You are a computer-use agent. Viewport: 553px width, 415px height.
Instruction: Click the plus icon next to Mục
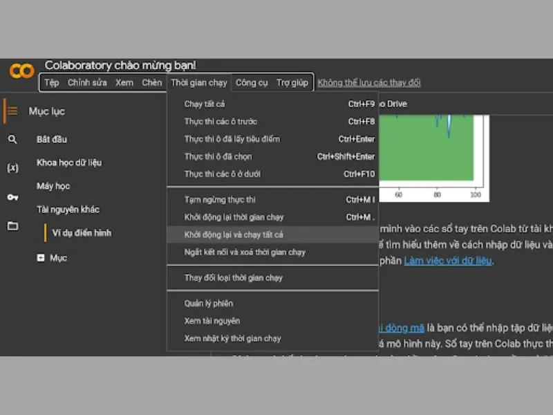pyautogui.click(x=41, y=258)
